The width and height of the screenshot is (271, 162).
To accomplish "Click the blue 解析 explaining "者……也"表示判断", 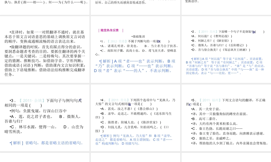I will pos(135,66).
